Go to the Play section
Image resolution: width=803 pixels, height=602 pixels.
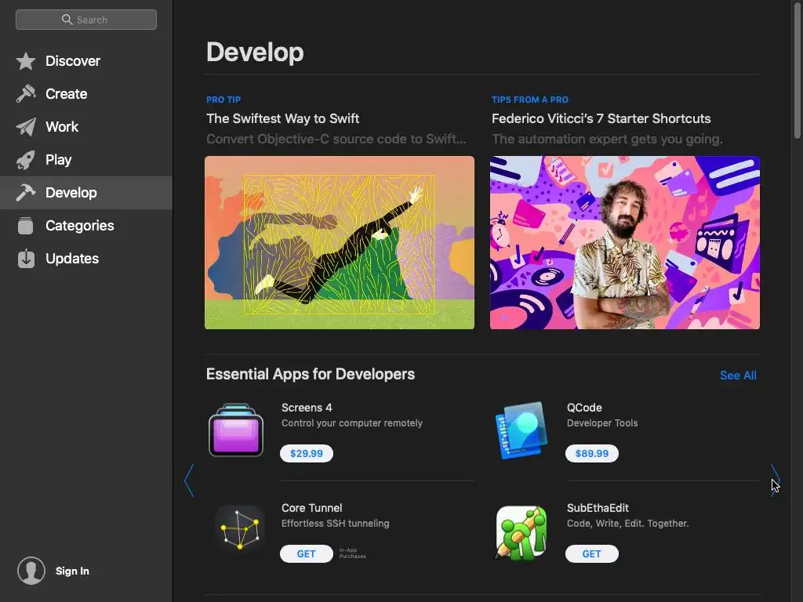tap(86, 160)
